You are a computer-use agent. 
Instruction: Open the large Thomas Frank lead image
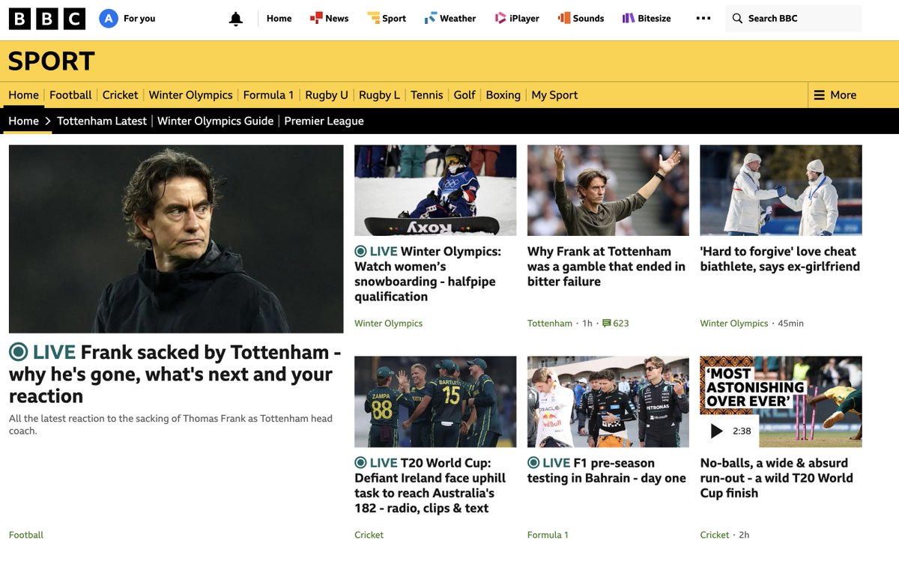[x=176, y=239]
